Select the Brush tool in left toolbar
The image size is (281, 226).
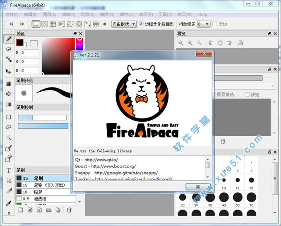click(x=9, y=38)
